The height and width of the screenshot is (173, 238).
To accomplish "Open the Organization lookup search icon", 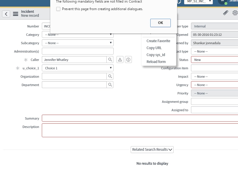I will (x=110, y=76).
